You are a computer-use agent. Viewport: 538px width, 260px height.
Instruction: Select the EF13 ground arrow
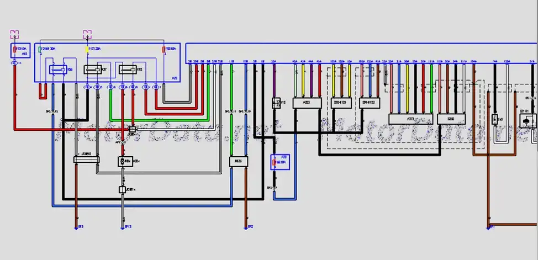[123, 227]
